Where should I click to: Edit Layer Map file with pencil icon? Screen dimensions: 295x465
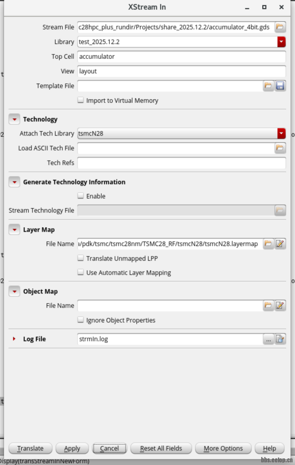point(280,244)
